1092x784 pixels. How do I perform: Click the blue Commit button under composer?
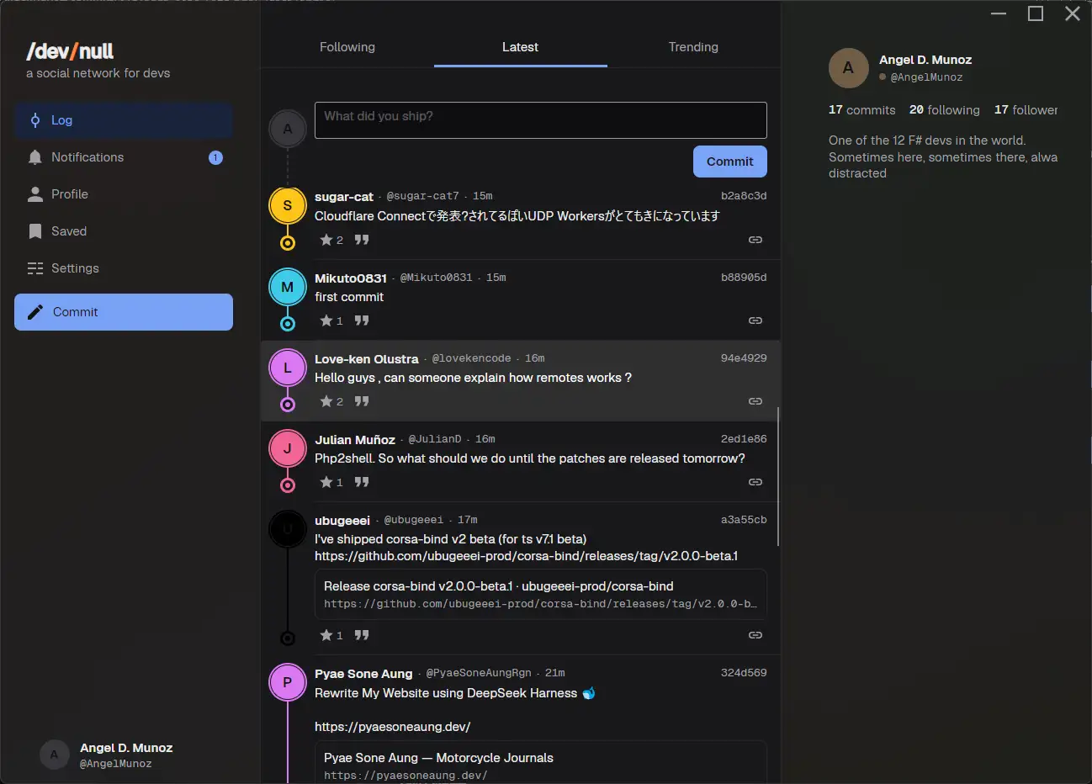click(x=730, y=162)
